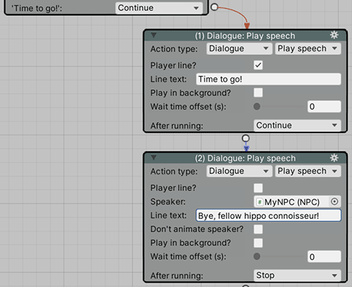Enable Play in background? in node (1)

(x=258, y=93)
